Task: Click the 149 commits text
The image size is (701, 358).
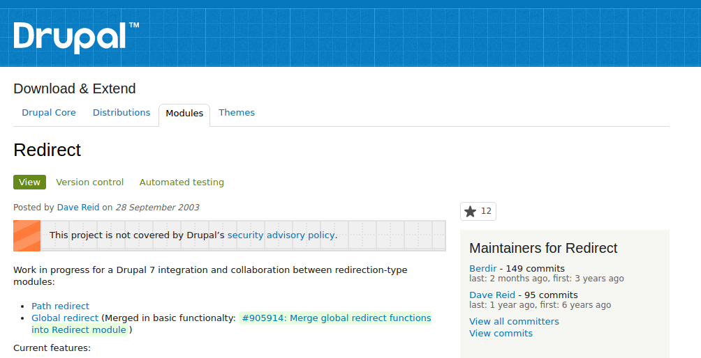Action: click(x=535, y=269)
